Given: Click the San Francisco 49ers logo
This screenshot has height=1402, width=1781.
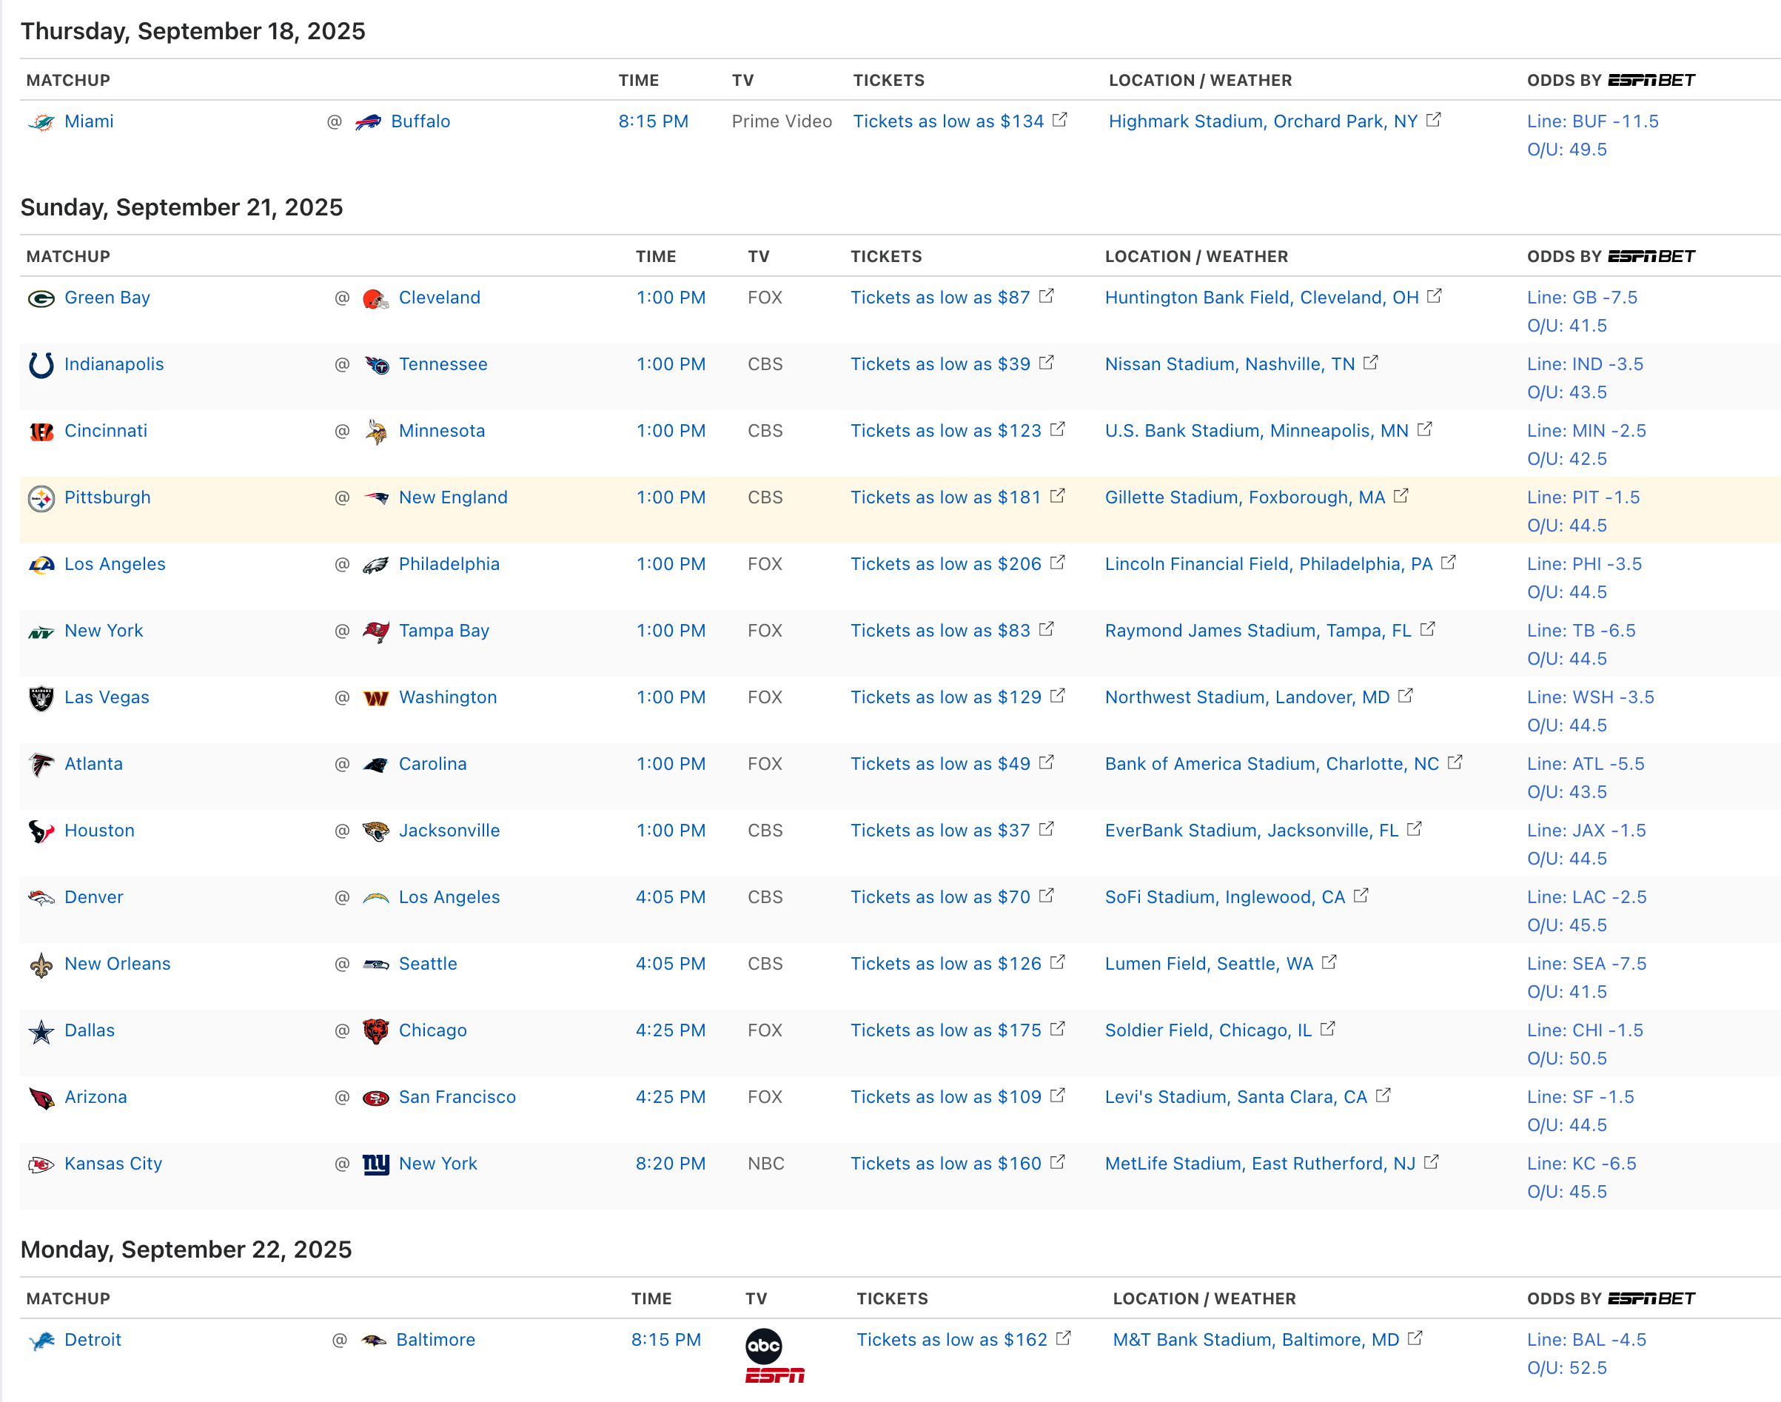Looking at the screenshot, I should [x=376, y=1099].
